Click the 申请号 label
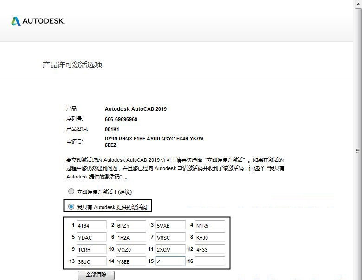The image size is (362, 280). 75,141
